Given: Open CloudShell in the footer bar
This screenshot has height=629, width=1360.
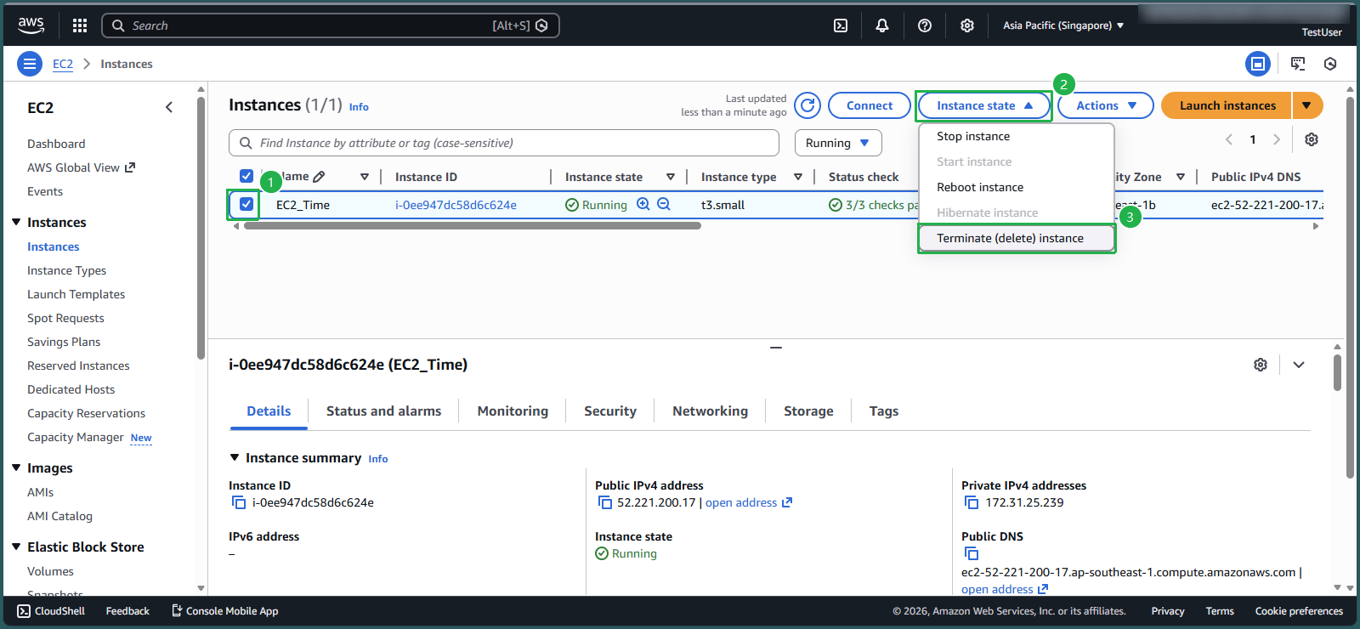Looking at the screenshot, I should pos(51,611).
